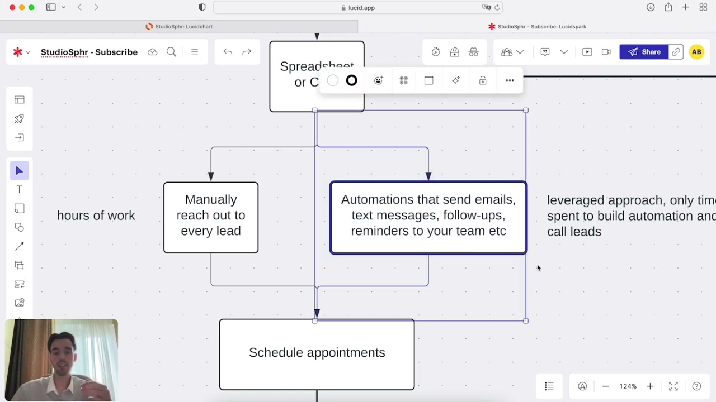Screen dimensions: 716x402
Task: Click the Safari privacy shield icon
Action: coord(202,7)
